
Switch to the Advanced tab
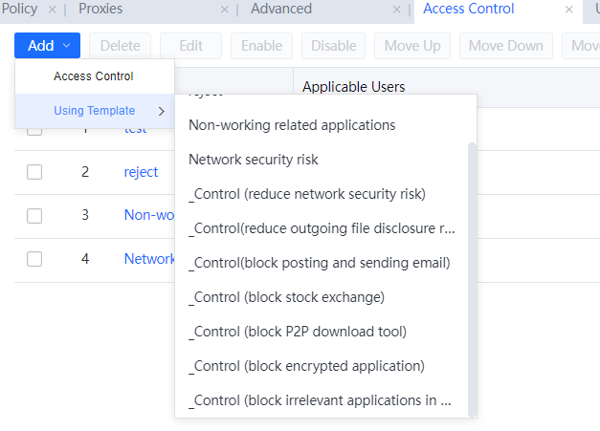click(281, 10)
